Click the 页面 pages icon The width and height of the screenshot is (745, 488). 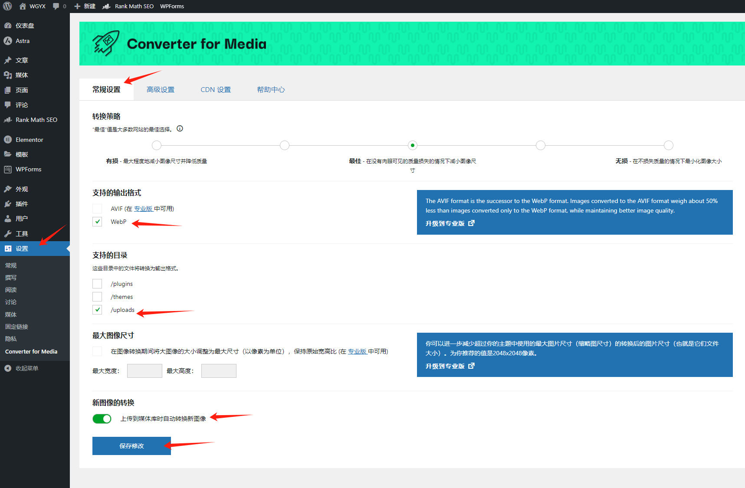click(8, 90)
